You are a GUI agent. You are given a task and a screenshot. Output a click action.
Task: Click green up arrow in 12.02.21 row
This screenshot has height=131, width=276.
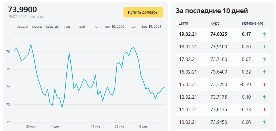[x=264, y=97]
